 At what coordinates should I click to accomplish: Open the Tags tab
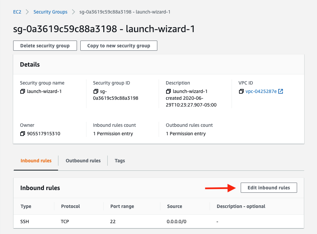coord(120,161)
